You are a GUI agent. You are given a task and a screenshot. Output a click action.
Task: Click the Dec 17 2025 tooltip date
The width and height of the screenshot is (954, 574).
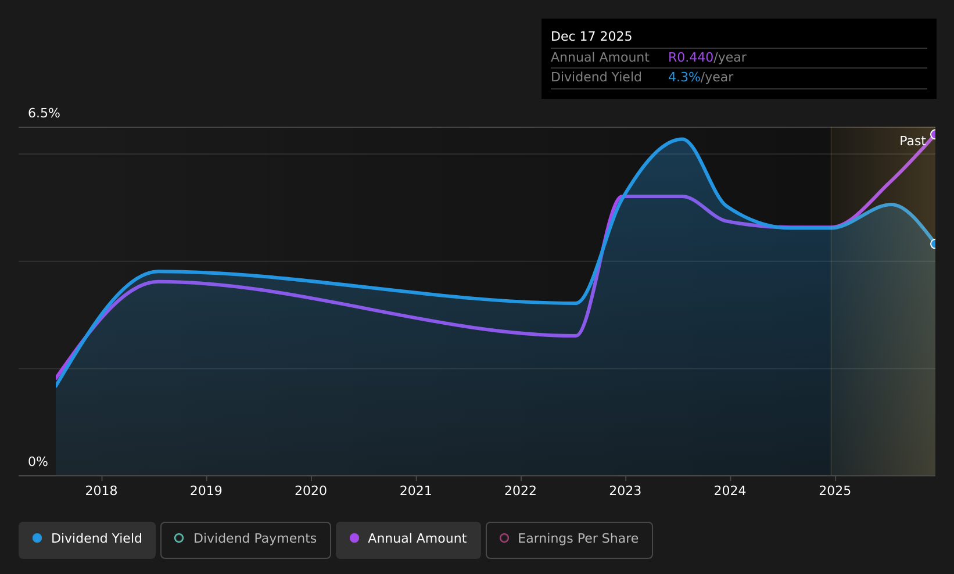pos(591,37)
